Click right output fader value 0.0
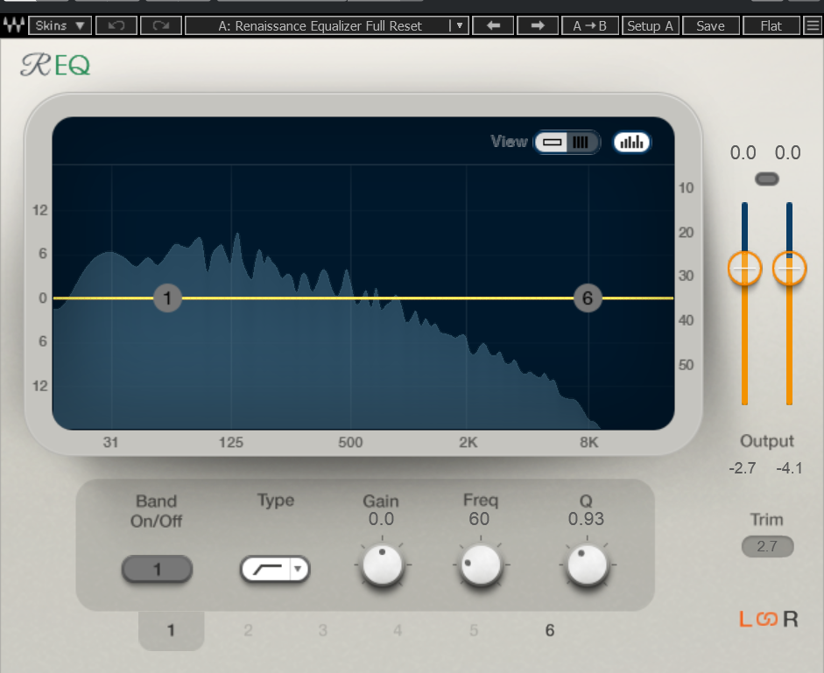 [x=788, y=153]
